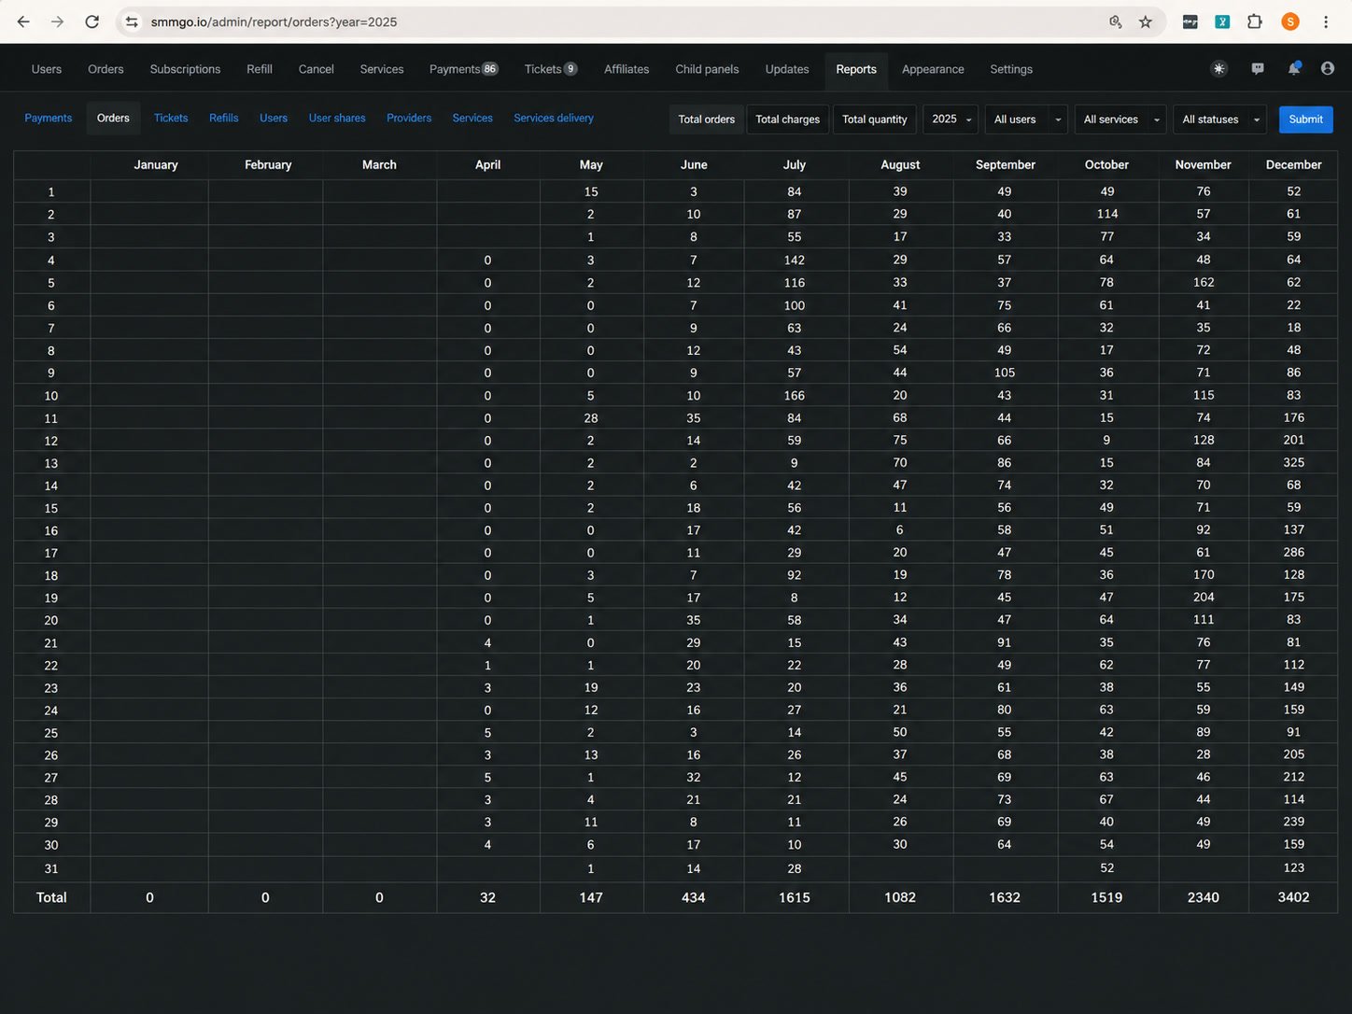Viewport: 1352px width, 1014px height.
Task: Open Subscriptions in the top navigation
Action: pyautogui.click(x=185, y=69)
